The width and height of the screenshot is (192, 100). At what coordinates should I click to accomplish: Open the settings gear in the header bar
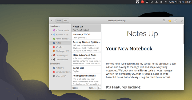175,21
